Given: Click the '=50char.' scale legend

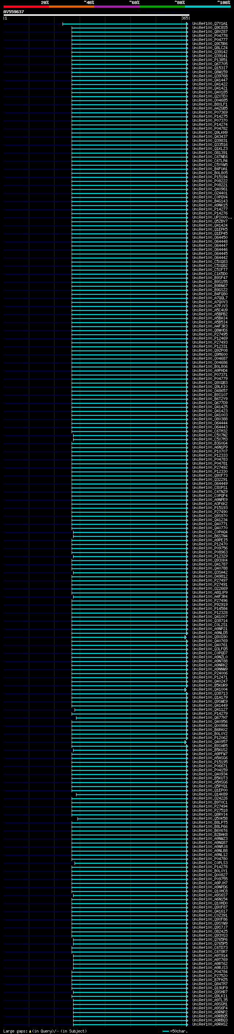Looking at the screenshot, I should tap(176, 1031).
